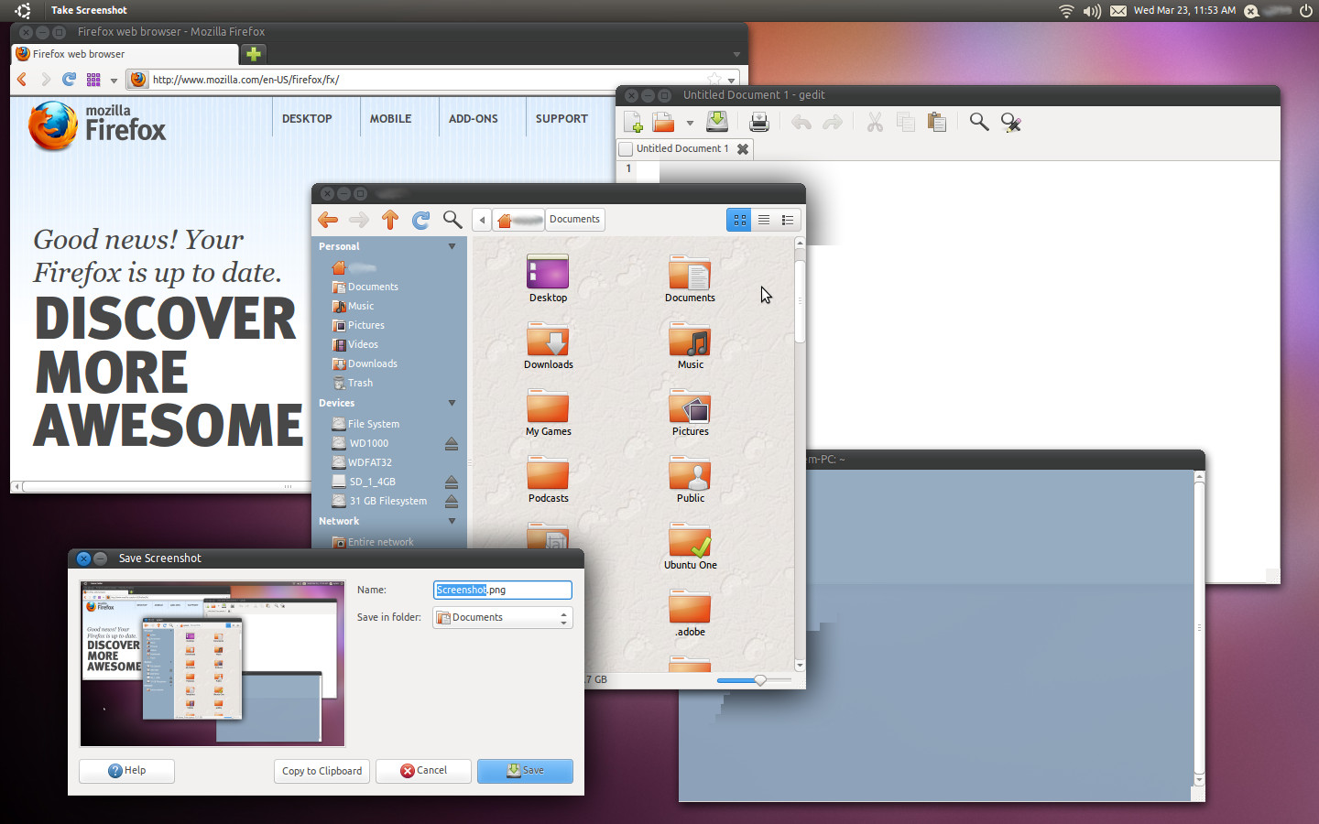Viewport: 1319px width, 824px height.
Task: Click the Copy to Clipboard button
Action: [322, 771]
